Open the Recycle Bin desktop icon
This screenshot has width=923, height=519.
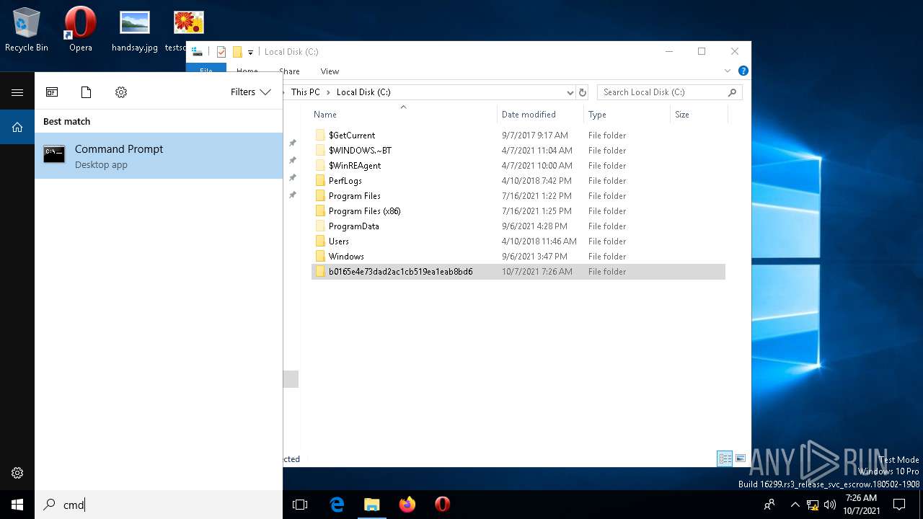27,30
